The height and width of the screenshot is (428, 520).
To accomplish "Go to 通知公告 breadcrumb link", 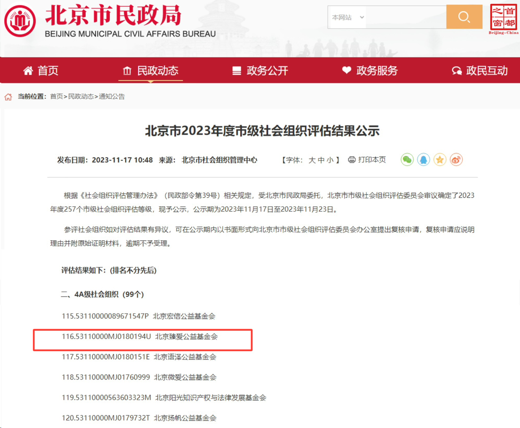I will pos(112,96).
